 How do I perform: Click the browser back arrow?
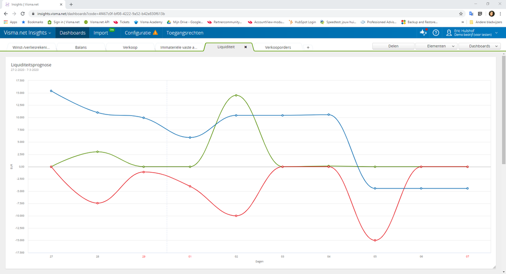coord(6,14)
